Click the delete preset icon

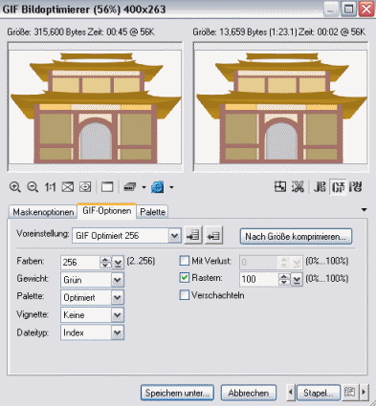(213, 236)
